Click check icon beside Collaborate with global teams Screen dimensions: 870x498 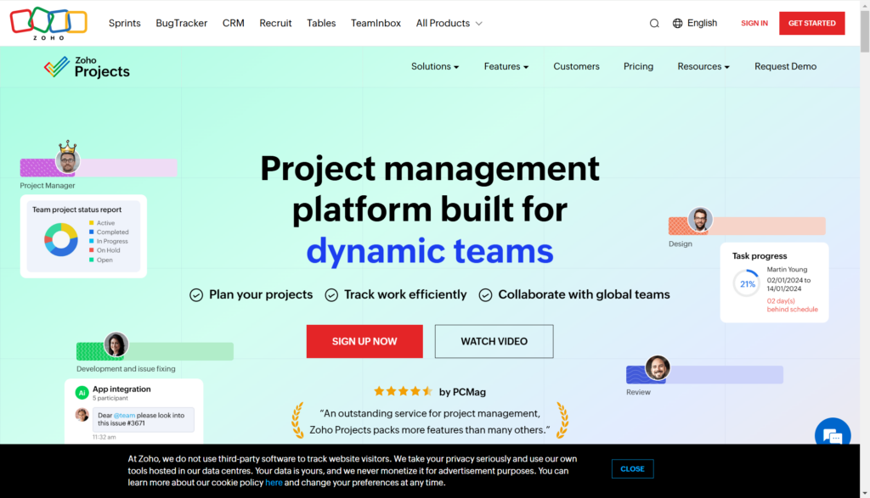click(485, 295)
